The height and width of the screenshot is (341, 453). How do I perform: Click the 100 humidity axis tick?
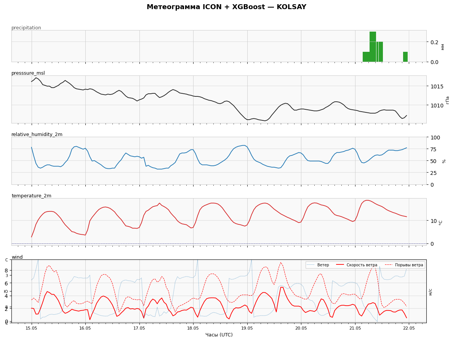tap(435, 138)
